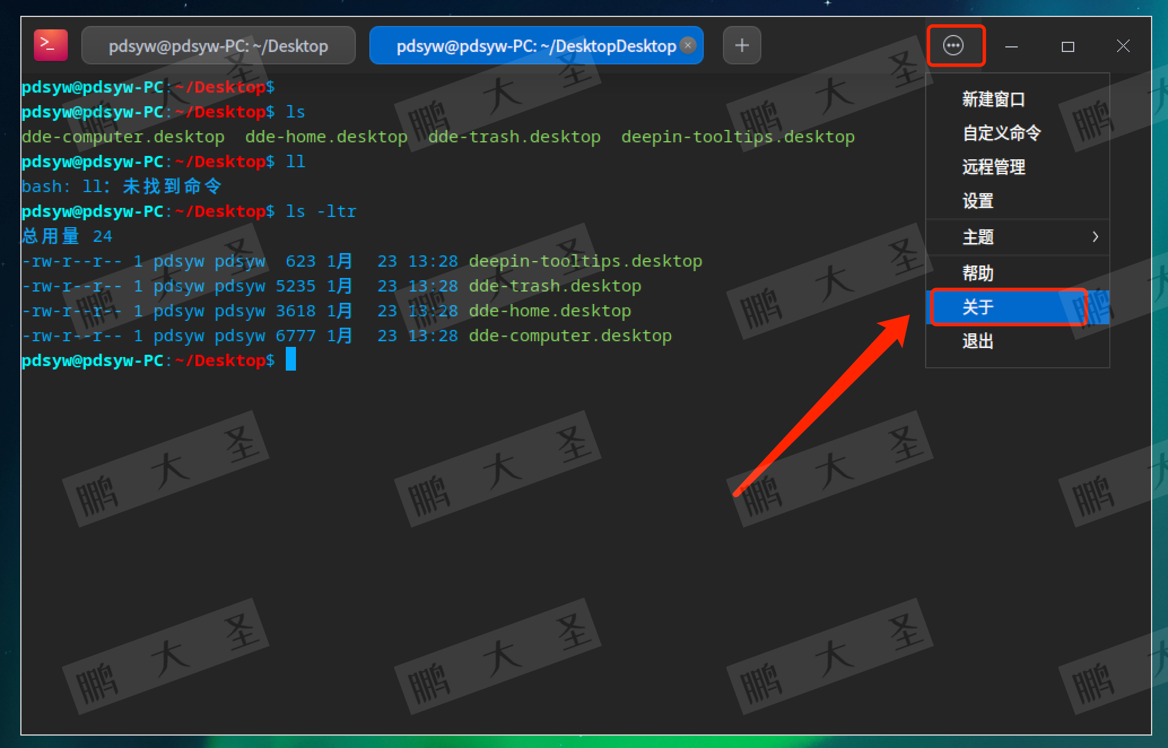The height and width of the screenshot is (748, 1168).
Task: Click the dde-computer.desktop filename in listing
Action: [570, 336]
